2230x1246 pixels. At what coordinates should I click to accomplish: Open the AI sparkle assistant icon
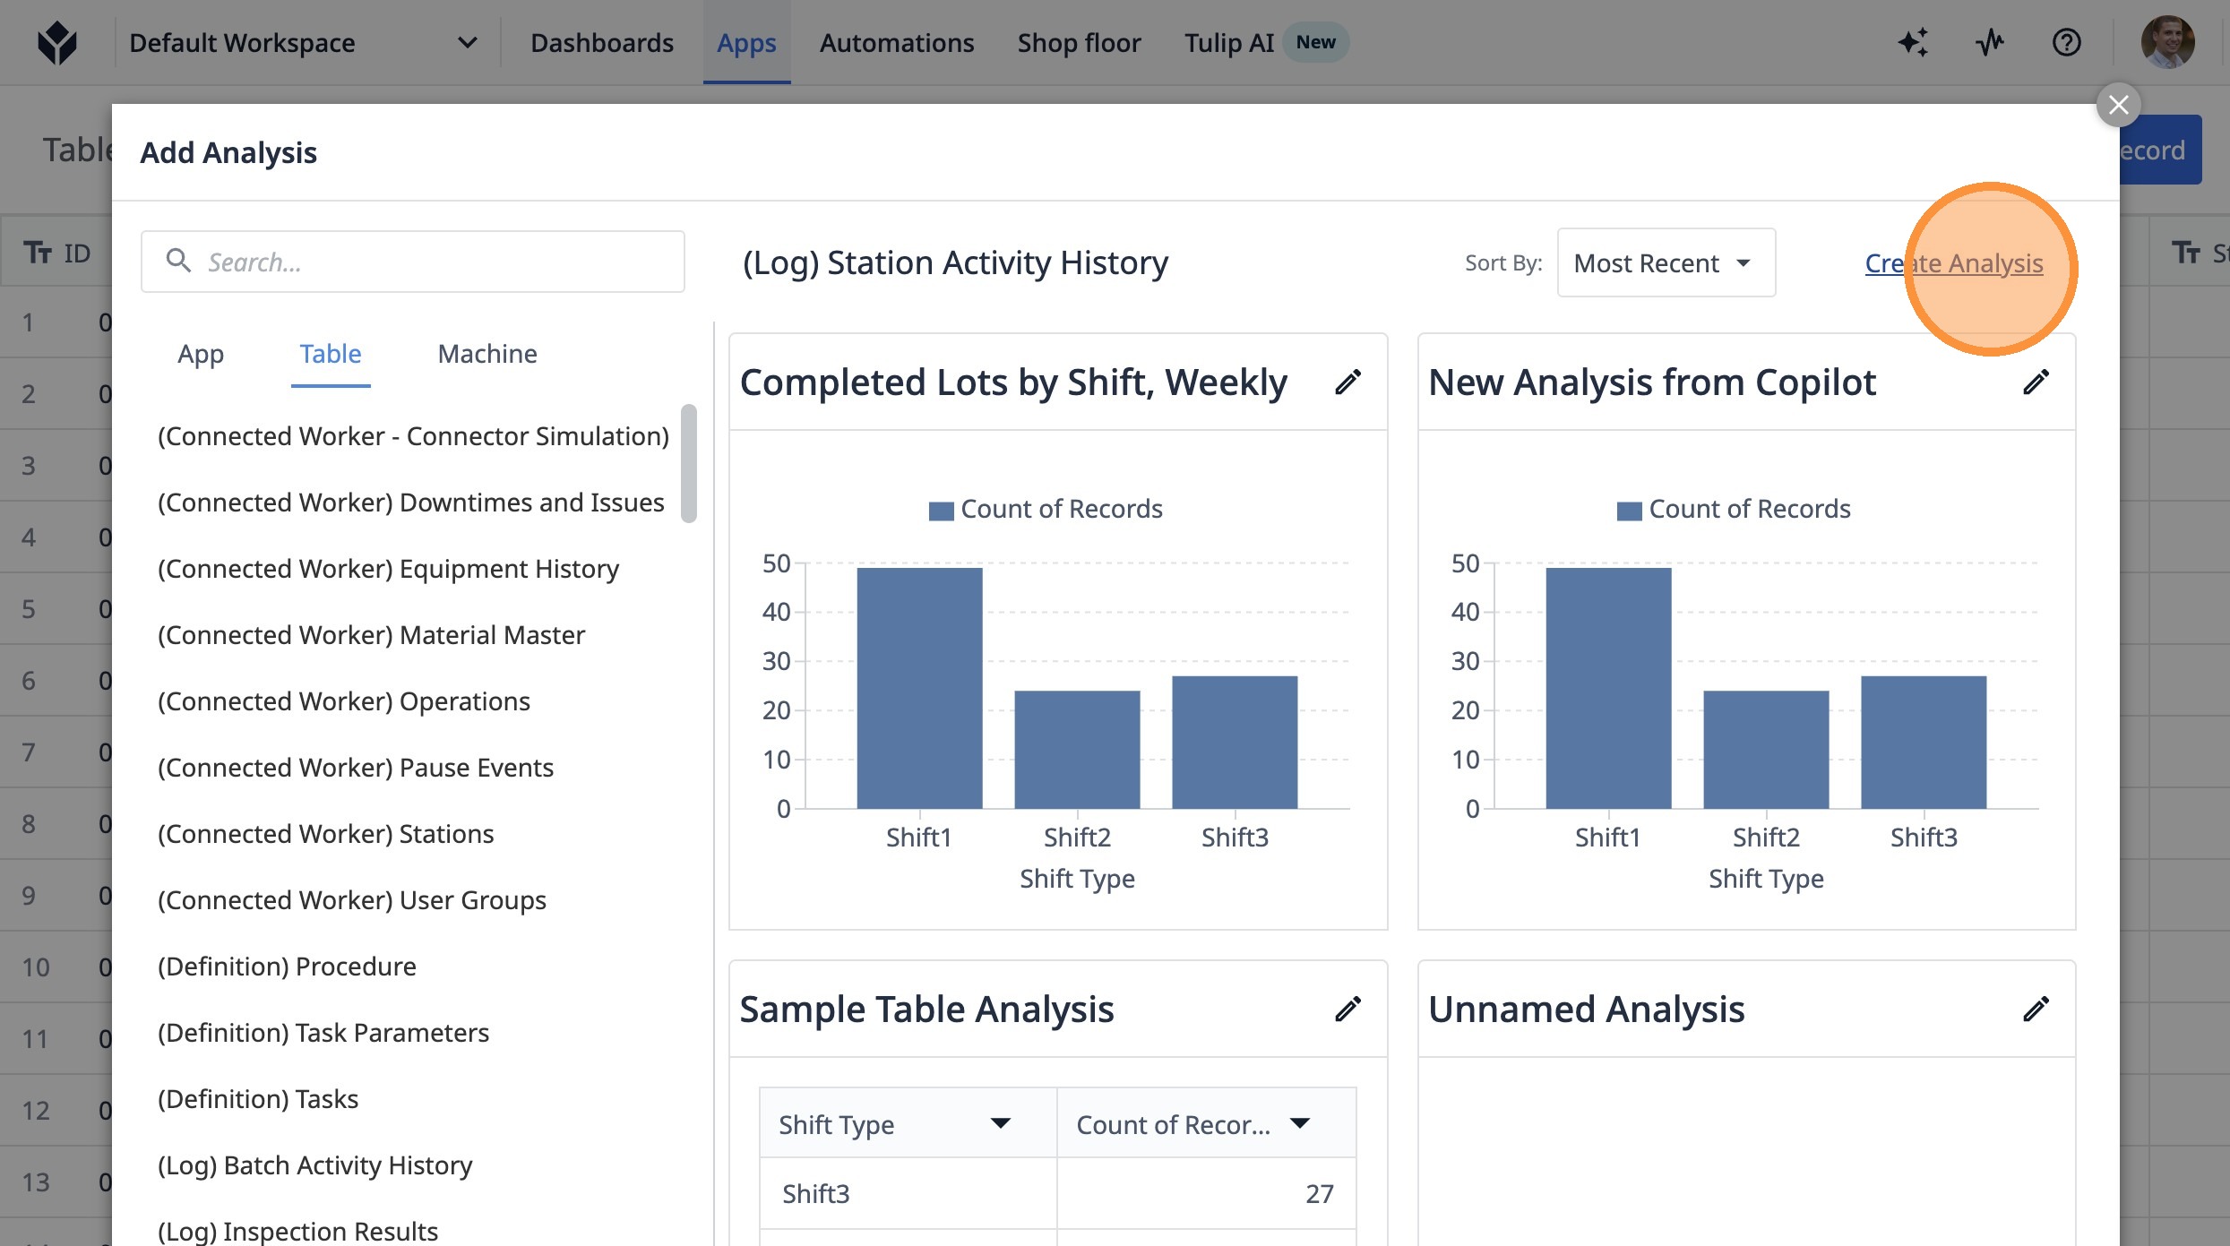click(x=1913, y=42)
